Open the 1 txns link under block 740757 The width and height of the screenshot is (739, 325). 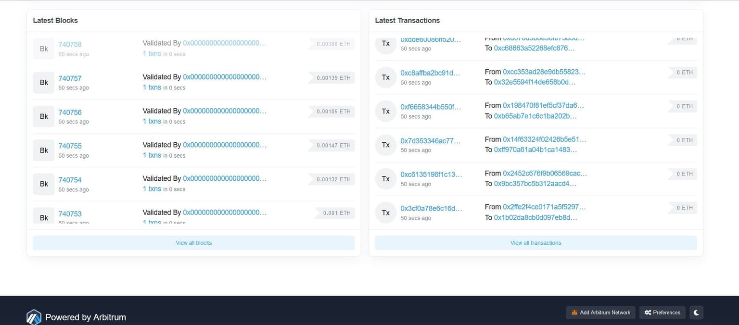point(152,87)
